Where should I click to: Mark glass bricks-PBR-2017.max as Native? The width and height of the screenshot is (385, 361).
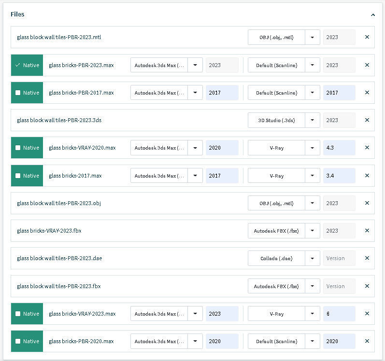[18, 93]
